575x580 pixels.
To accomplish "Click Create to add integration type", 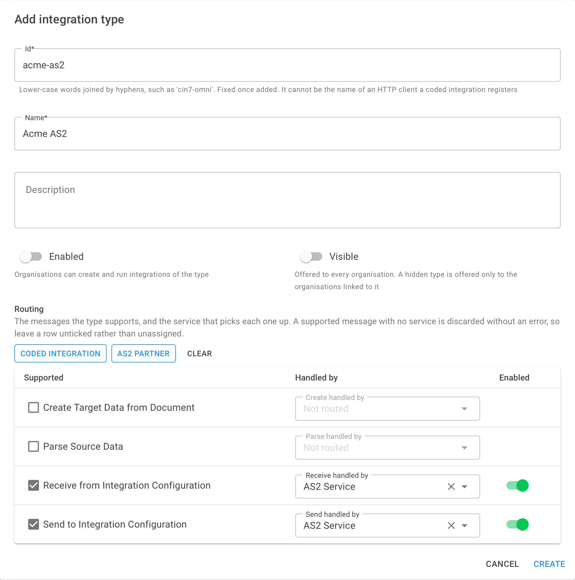I will pos(549,564).
